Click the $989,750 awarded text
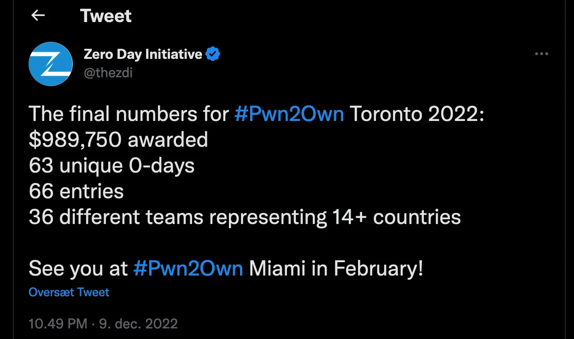 tap(118, 140)
